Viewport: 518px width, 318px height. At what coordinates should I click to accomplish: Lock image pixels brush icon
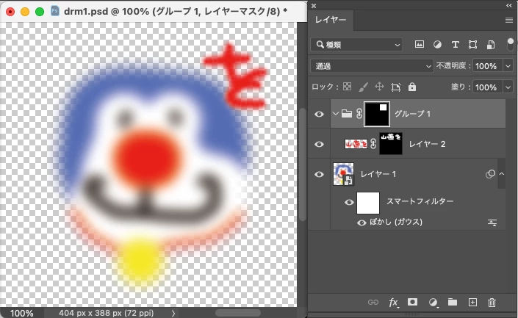(363, 87)
